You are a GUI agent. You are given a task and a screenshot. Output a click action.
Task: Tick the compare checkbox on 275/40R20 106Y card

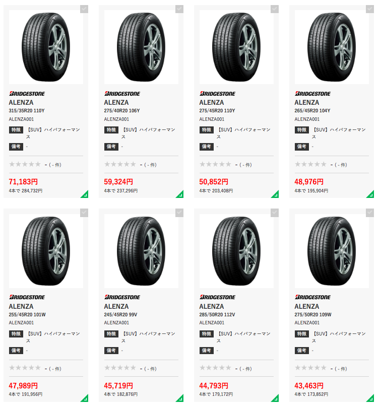click(179, 9)
